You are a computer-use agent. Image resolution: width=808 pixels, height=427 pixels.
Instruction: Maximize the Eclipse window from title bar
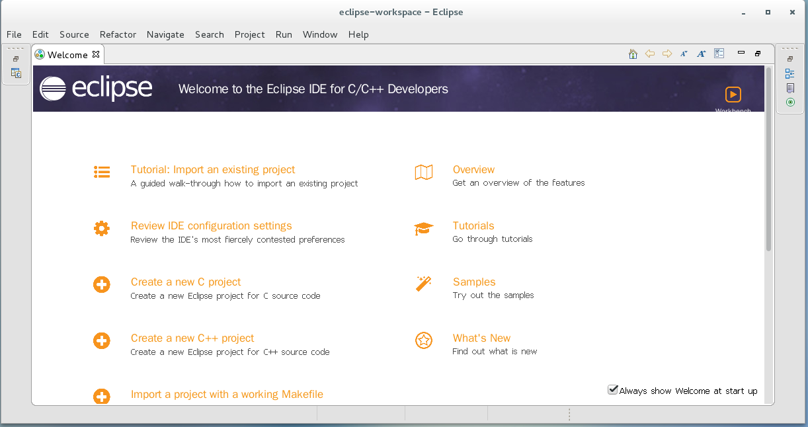[x=768, y=12]
